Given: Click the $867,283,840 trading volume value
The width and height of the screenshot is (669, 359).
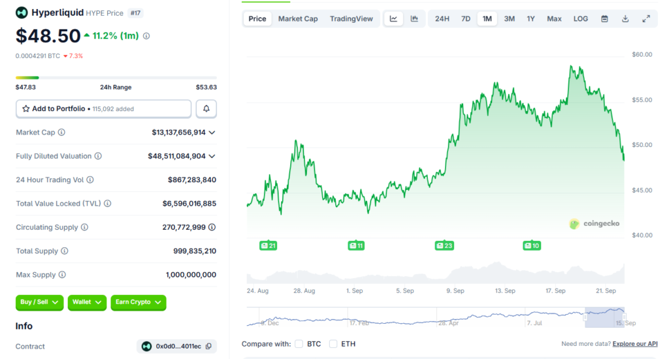Looking at the screenshot, I should (192, 180).
